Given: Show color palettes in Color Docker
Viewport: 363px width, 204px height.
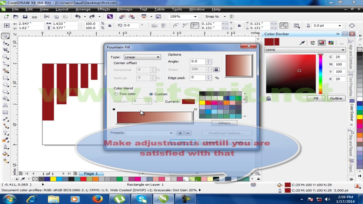Looking at the screenshot, I should tap(331, 43).
